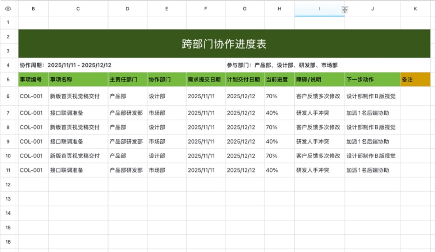Select 设计部制作B版视觉 in row 6
This screenshot has height=252, width=435.
(372, 96)
